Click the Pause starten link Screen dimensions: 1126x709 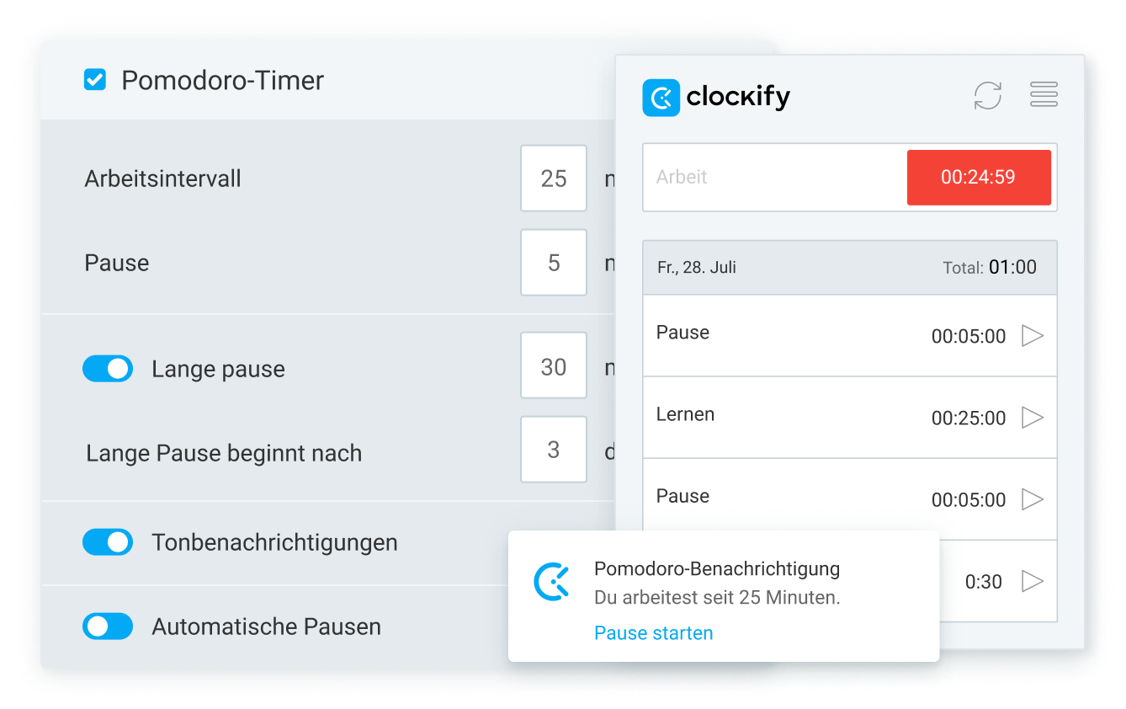654,633
